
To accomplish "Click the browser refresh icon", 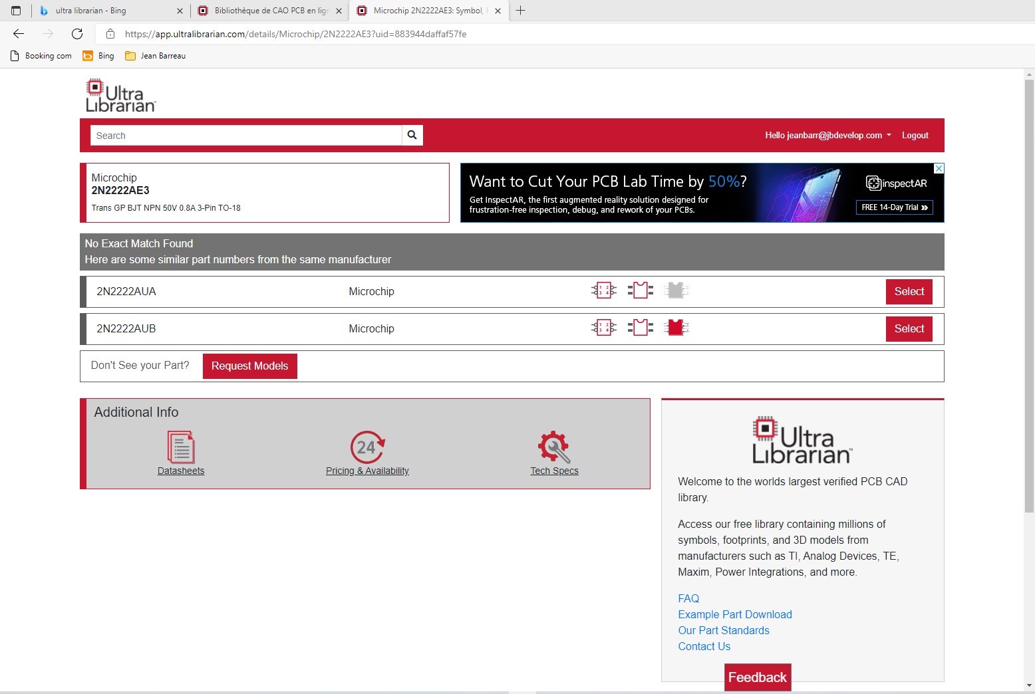I will coord(77,34).
